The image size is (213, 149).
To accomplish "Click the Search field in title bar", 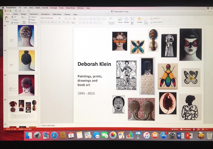I will (x=208, y=11).
